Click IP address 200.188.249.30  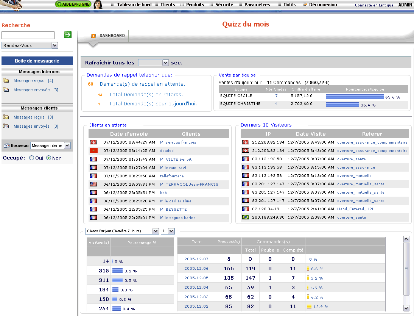click(268, 217)
